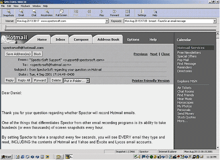Open the Keystrokes toolbar icon
Viewport: 220px width, 160px height.
pyautogui.click(x=46, y=13)
